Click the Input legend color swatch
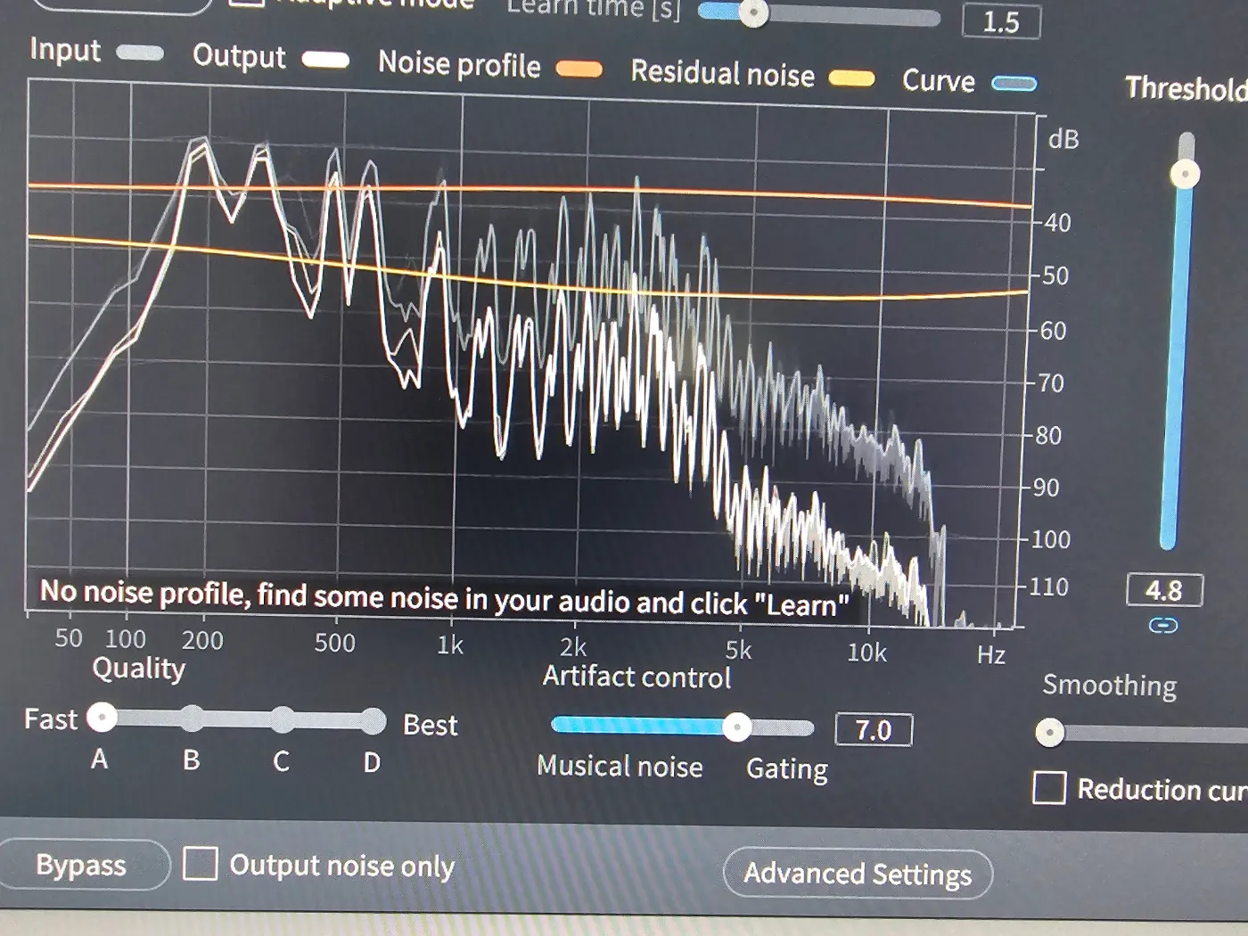 click(x=140, y=53)
